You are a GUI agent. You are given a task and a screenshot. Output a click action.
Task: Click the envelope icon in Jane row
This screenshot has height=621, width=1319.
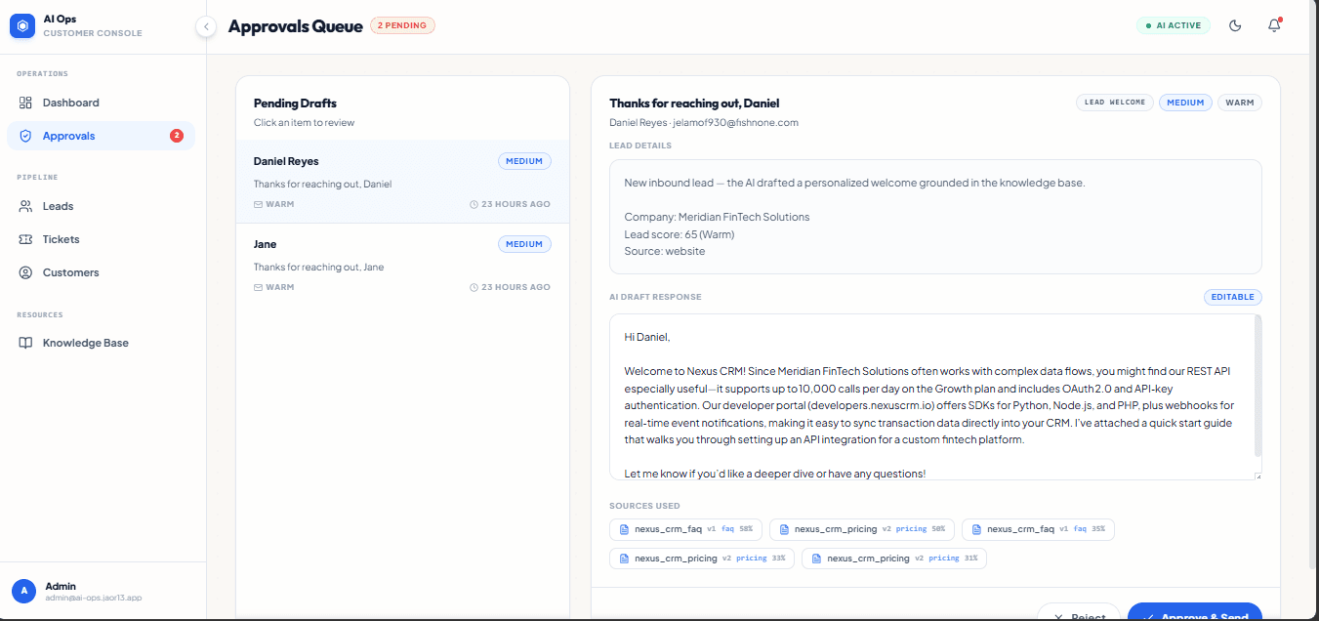tap(258, 287)
